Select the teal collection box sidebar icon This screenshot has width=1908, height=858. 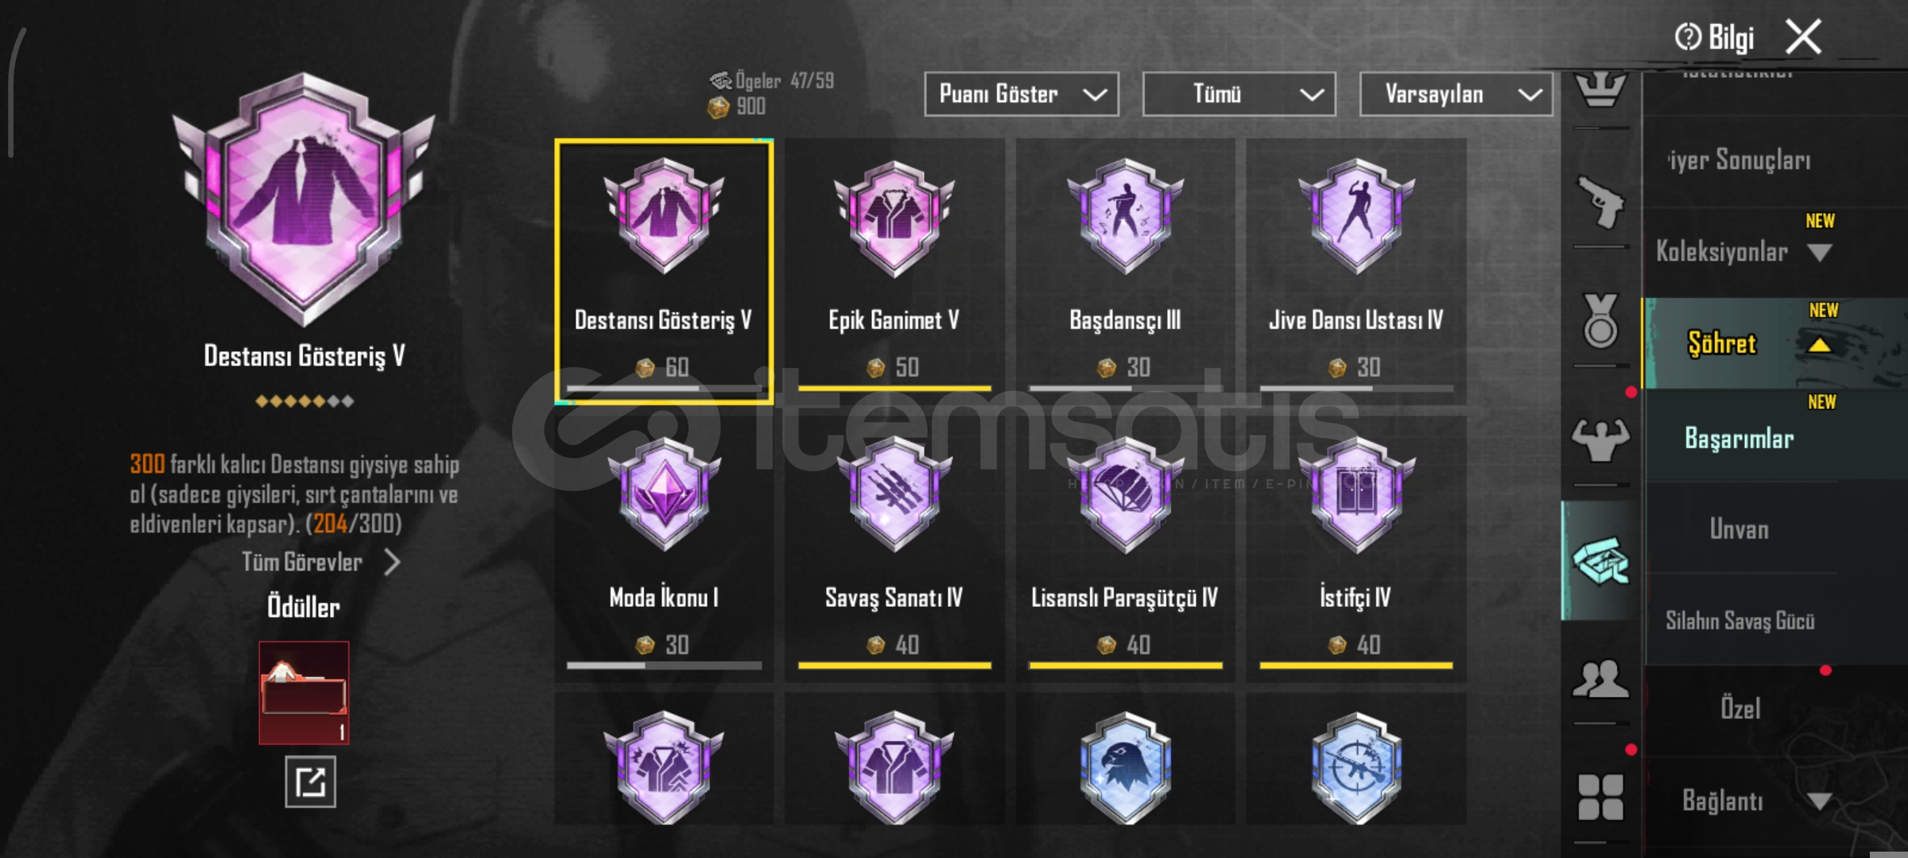pos(1600,560)
